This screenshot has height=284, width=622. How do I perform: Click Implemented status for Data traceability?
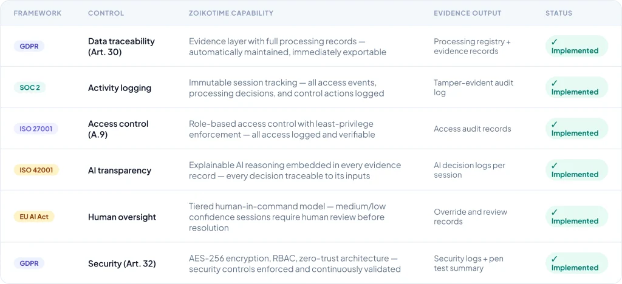pyautogui.click(x=576, y=46)
